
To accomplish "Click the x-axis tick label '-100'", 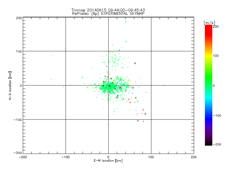I will (66, 157).
